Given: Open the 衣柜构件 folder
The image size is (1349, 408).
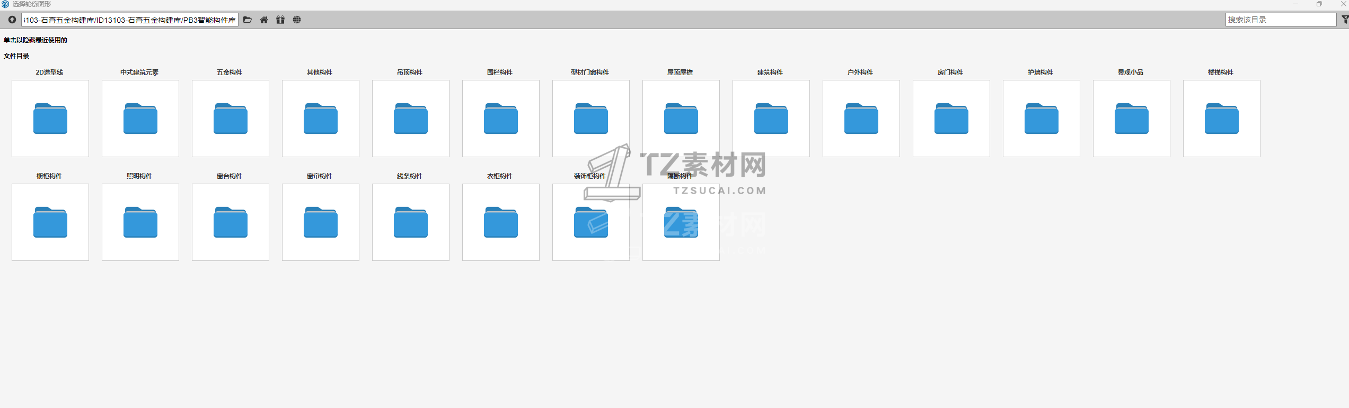Looking at the screenshot, I should (501, 222).
